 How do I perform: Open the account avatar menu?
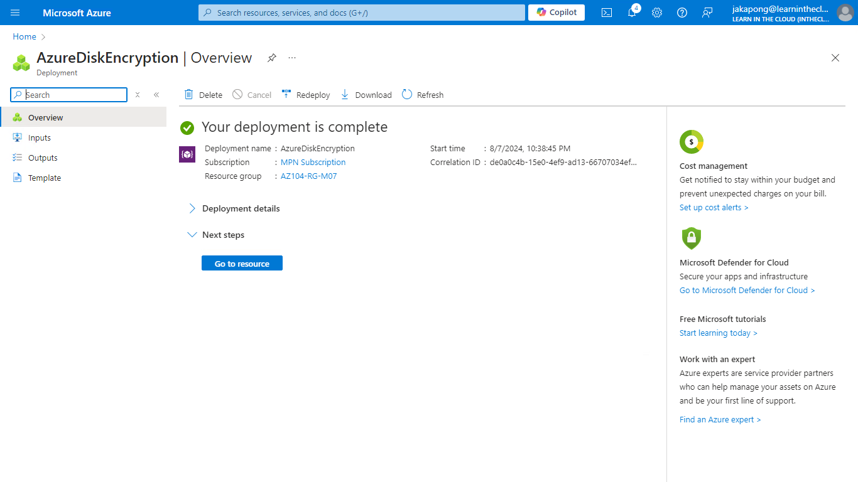coord(845,13)
